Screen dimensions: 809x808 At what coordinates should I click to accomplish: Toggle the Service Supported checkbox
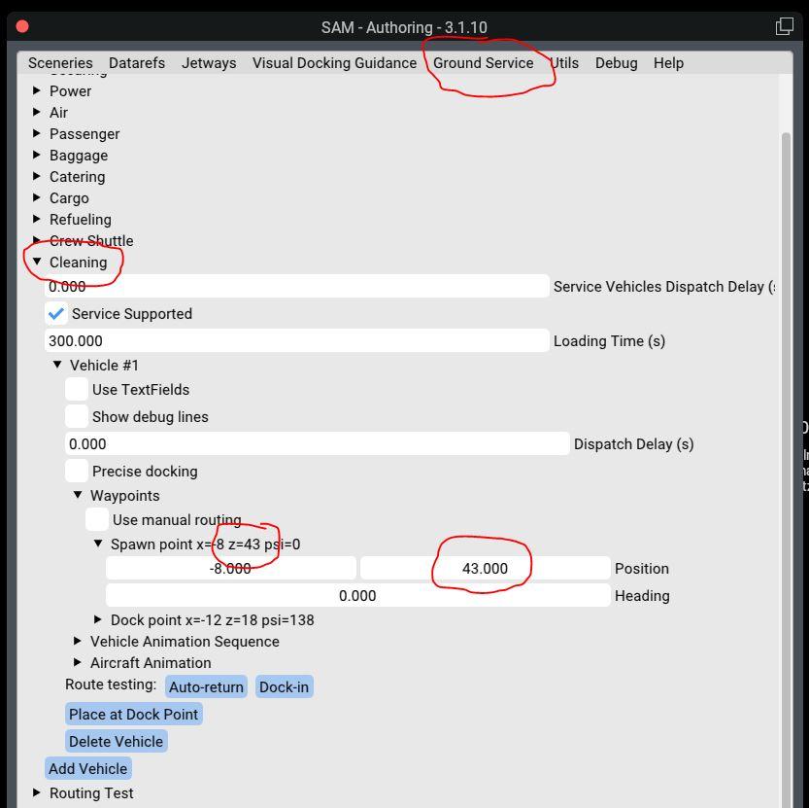(55, 314)
